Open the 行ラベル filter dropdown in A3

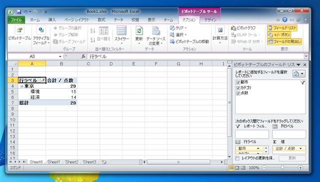pos(43,80)
